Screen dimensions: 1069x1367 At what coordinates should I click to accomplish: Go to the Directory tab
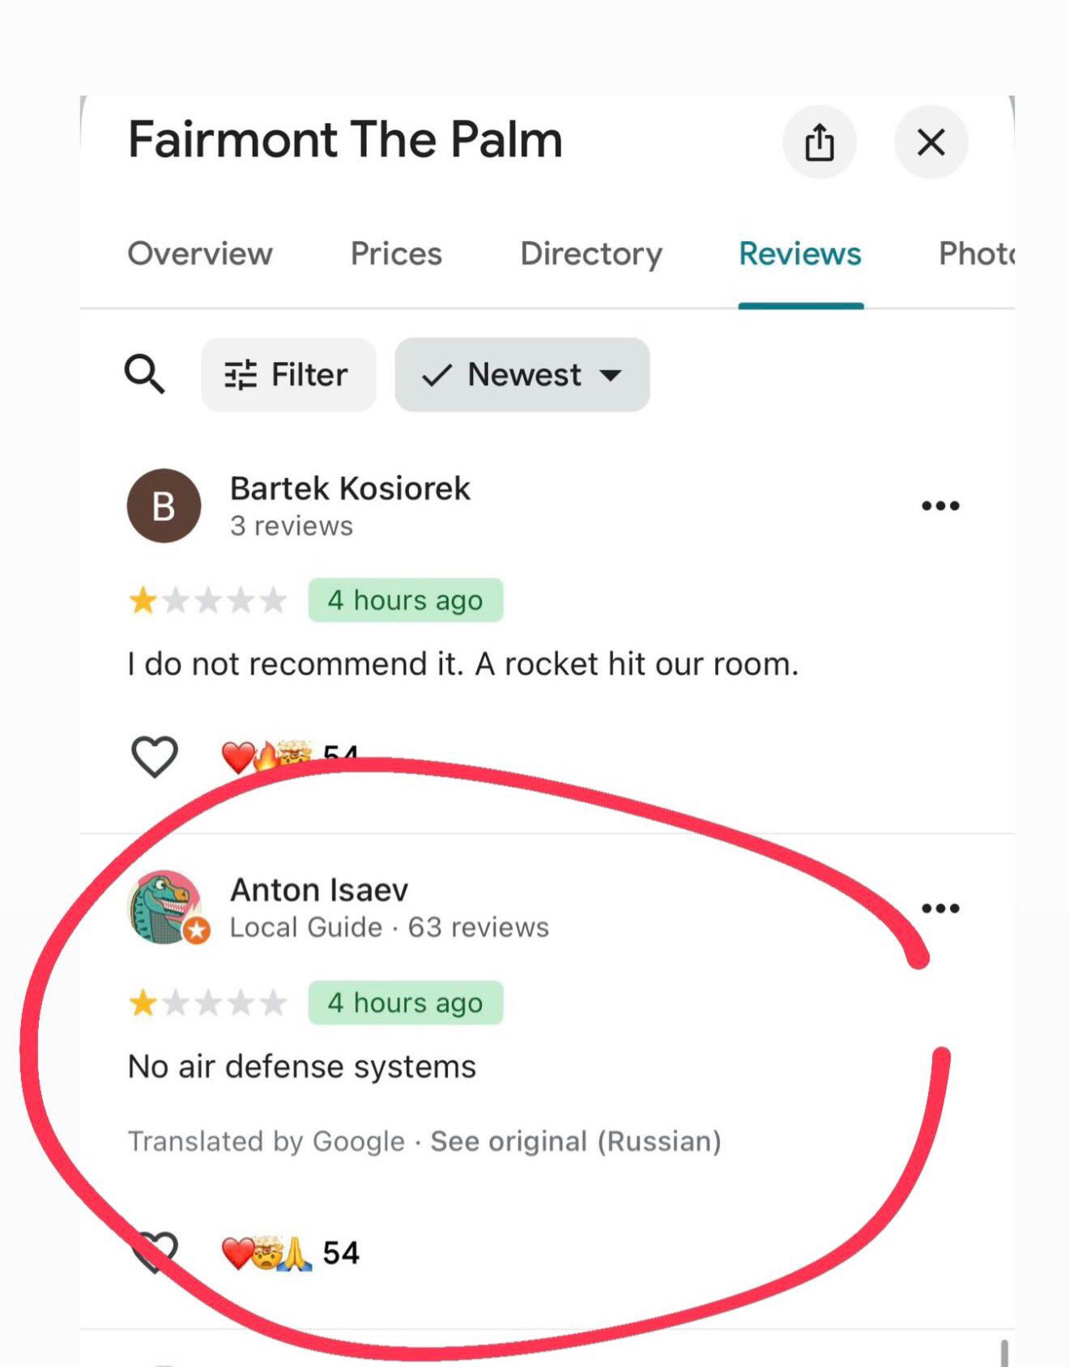coord(591,253)
